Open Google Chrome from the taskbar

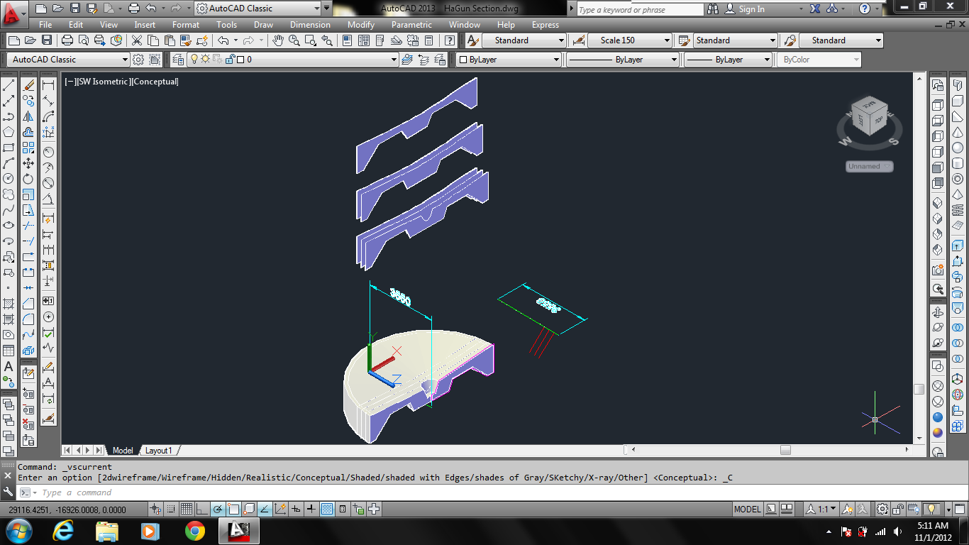195,531
